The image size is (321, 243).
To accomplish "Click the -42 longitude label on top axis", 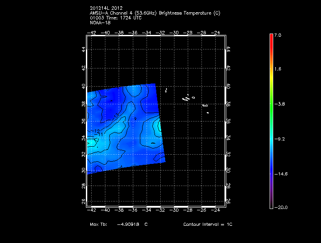I will 93,32.
